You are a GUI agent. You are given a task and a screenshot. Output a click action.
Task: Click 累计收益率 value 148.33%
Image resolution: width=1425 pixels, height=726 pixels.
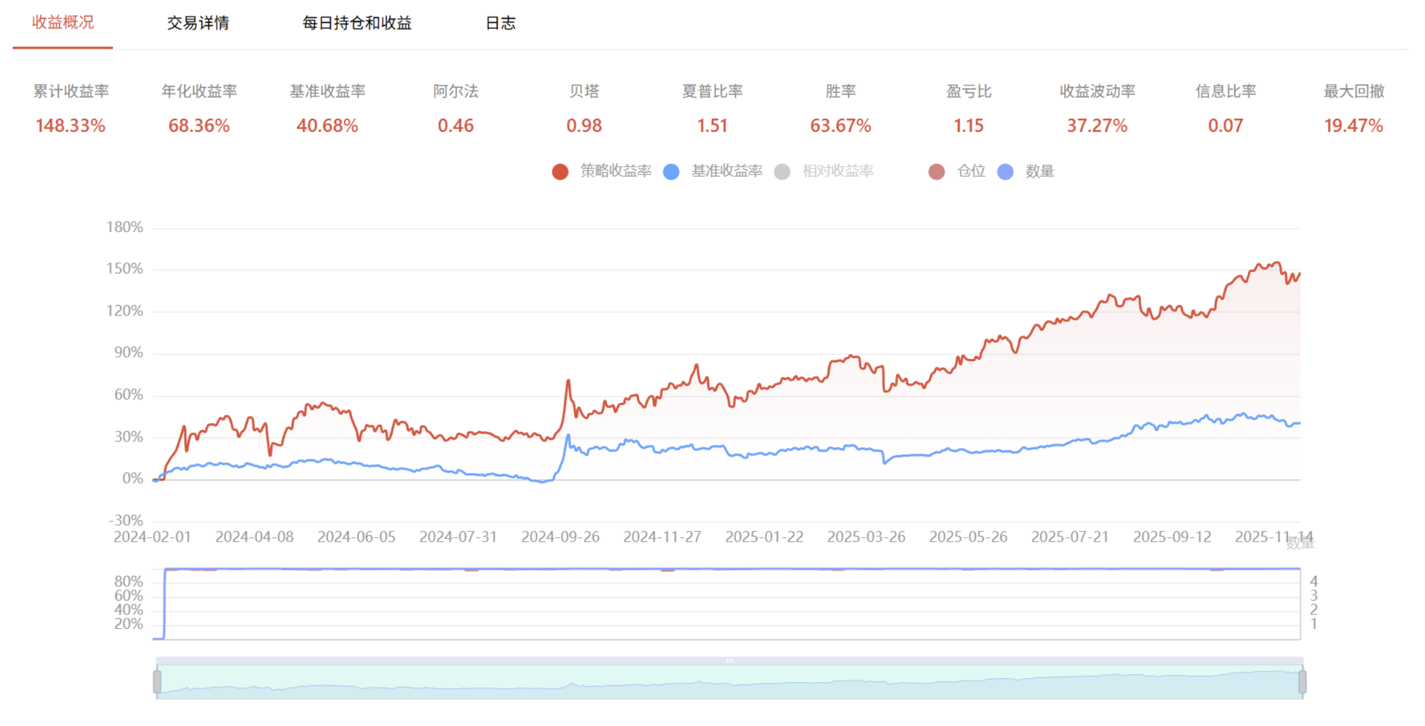[x=70, y=126]
